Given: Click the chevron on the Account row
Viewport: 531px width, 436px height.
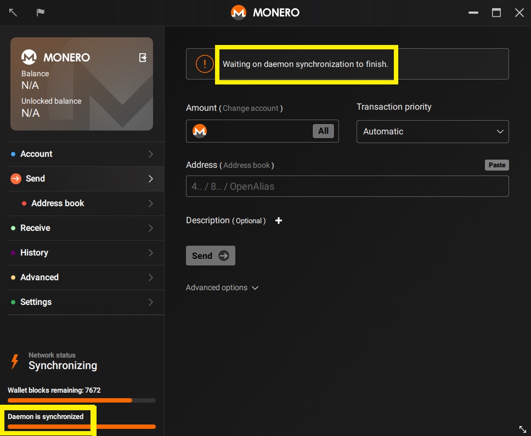Looking at the screenshot, I should pos(151,154).
